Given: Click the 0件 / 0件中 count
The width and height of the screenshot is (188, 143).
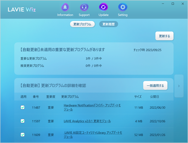Looking at the screenshot, I should click(x=94, y=66).
